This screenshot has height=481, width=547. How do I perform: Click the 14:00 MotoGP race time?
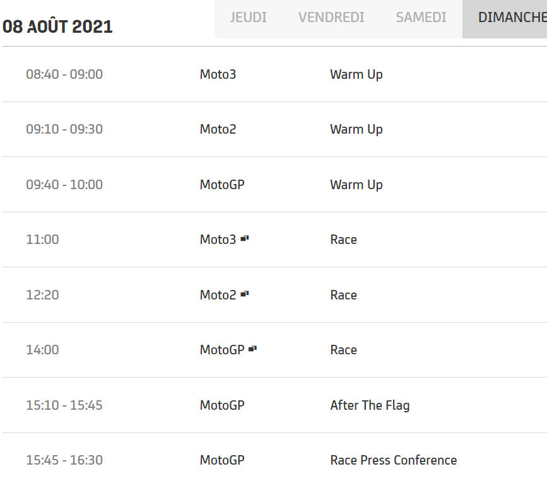(42, 350)
